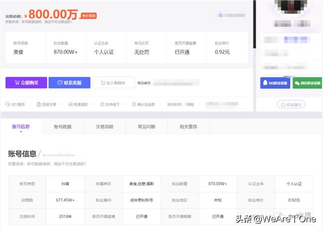Image resolution: width=323 pixels, height=230 pixels.
Task: Click the 商品编号 label
Action: tap(144, 83)
